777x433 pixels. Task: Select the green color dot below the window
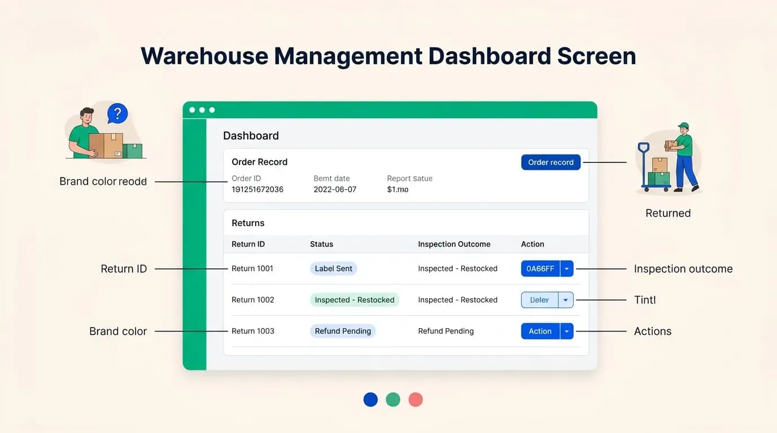pyautogui.click(x=393, y=400)
